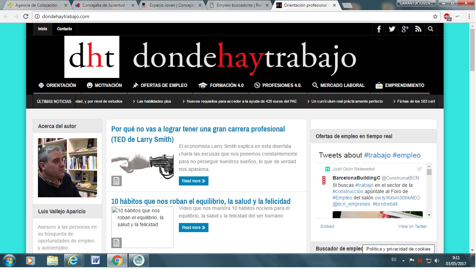Screen dimensions: 476x270
Task: Open the ORIENTACIÓN menu
Action: (x=57, y=85)
